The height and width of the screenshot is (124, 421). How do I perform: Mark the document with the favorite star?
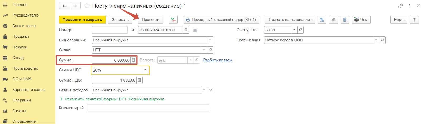pyautogui.click(x=87, y=6)
